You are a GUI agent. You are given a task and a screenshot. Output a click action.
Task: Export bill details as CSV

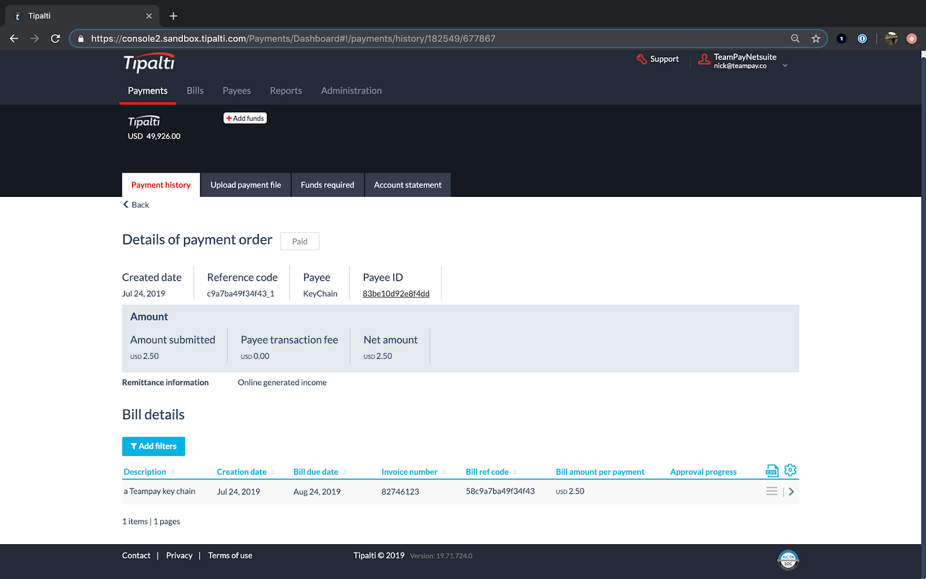tap(772, 470)
